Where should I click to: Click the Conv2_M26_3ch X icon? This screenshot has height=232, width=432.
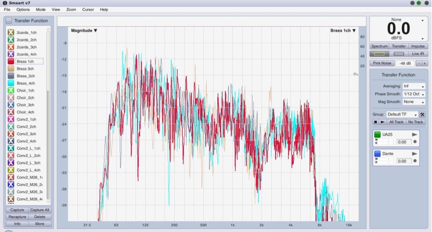11,192
